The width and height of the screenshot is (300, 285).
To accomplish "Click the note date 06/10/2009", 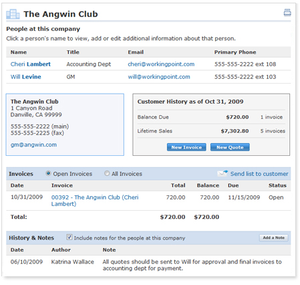I will [x=27, y=262].
